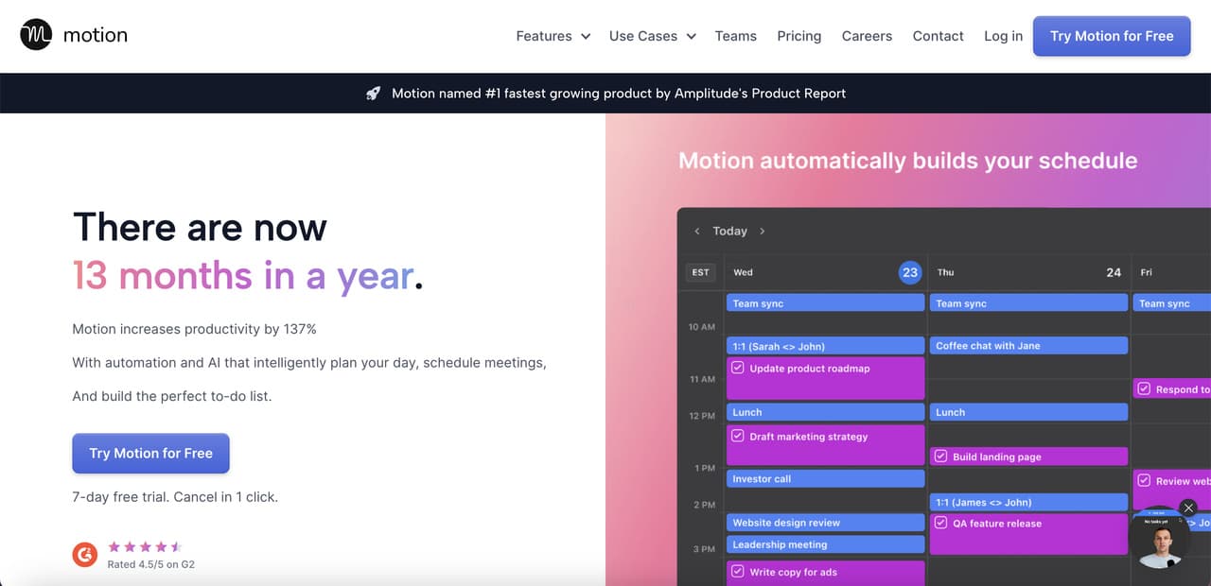Click the Amplitude Product Report announcement
This screenshot has width=1211, height=586.
619,93
